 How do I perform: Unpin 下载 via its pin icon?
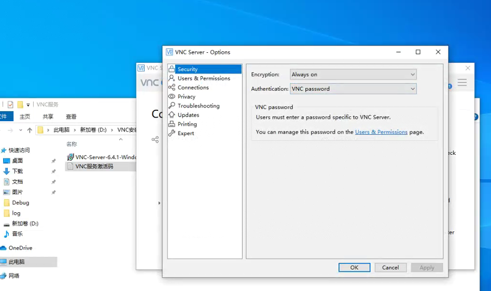tap(53, 171)
